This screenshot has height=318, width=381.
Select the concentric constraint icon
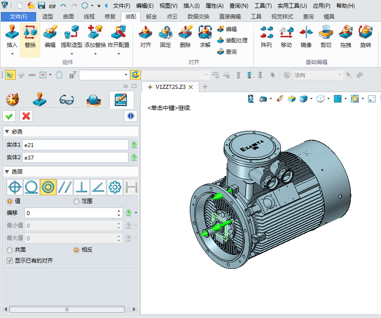click(x=48, y=187)
